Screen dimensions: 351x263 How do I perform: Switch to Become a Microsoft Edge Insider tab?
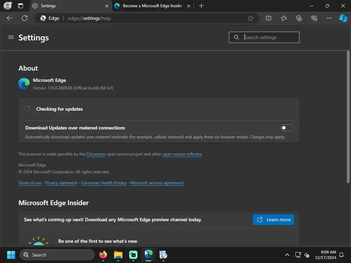click(x=153, y=6)
